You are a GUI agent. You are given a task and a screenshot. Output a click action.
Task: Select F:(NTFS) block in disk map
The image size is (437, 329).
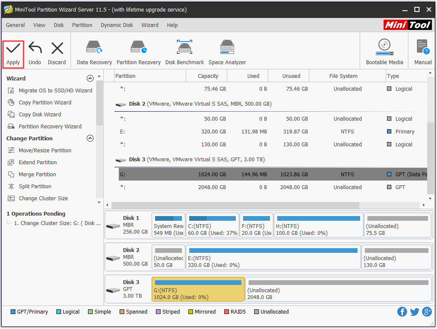[x=256, y=225]
